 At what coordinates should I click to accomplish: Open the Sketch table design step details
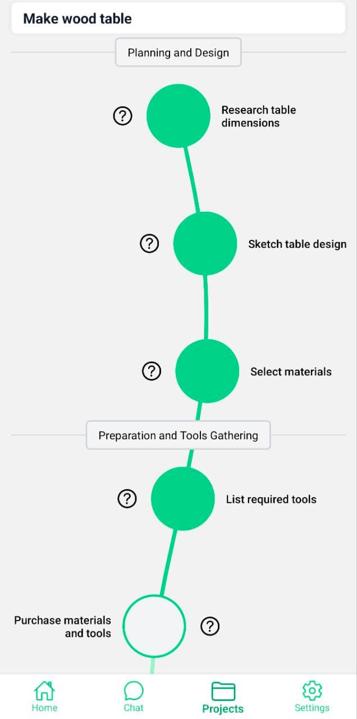click(x=297, y=244)
